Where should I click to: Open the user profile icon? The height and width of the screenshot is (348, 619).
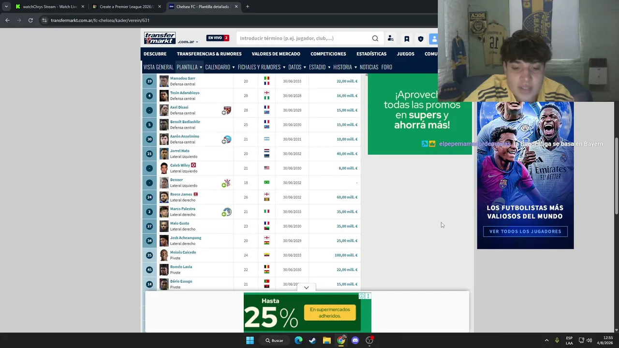(x=434, y=39)
